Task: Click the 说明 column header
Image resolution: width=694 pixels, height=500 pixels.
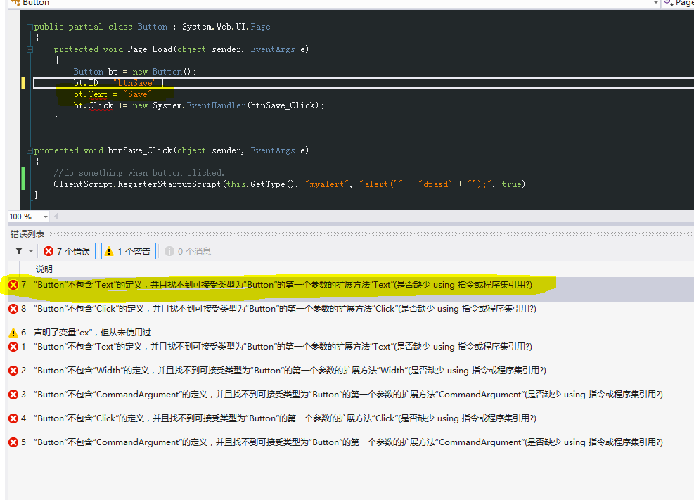Action: click(x=44, y=269)
